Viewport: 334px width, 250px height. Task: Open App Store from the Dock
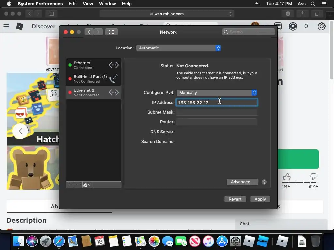222,241
